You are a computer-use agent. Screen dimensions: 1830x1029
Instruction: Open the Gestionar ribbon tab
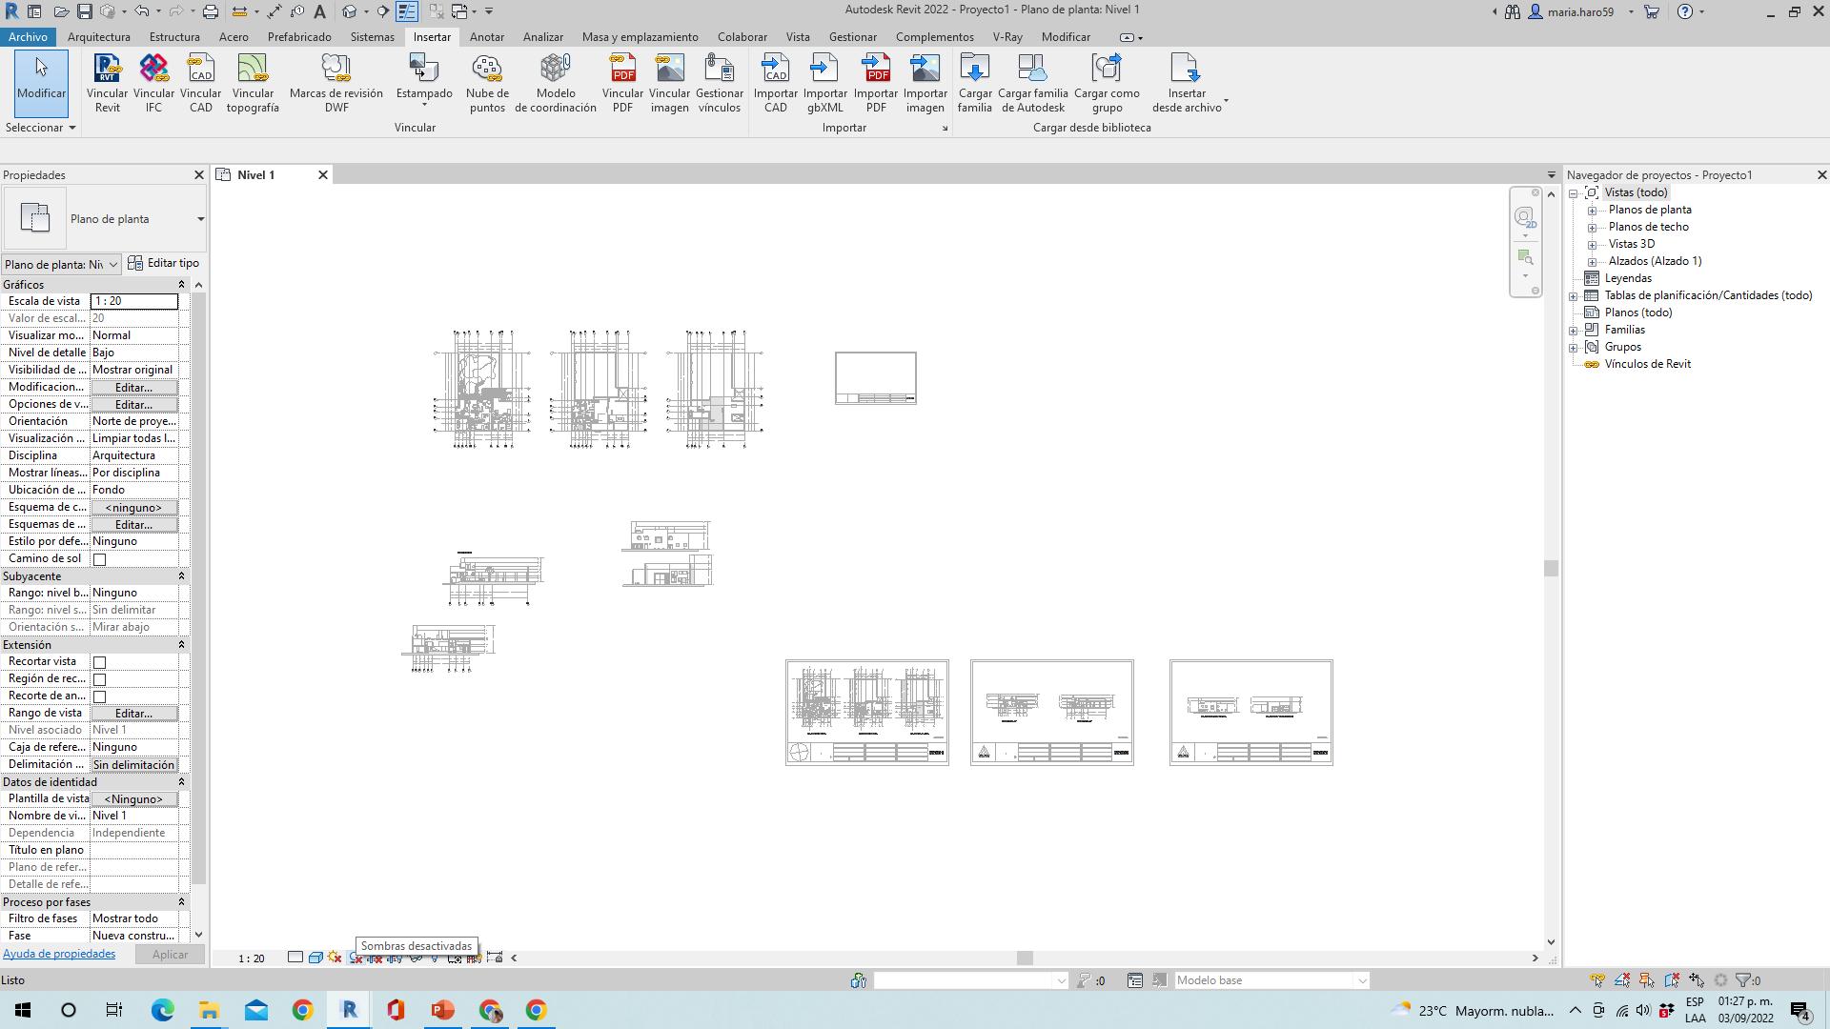pyautogui.click(x=852, y=37)
